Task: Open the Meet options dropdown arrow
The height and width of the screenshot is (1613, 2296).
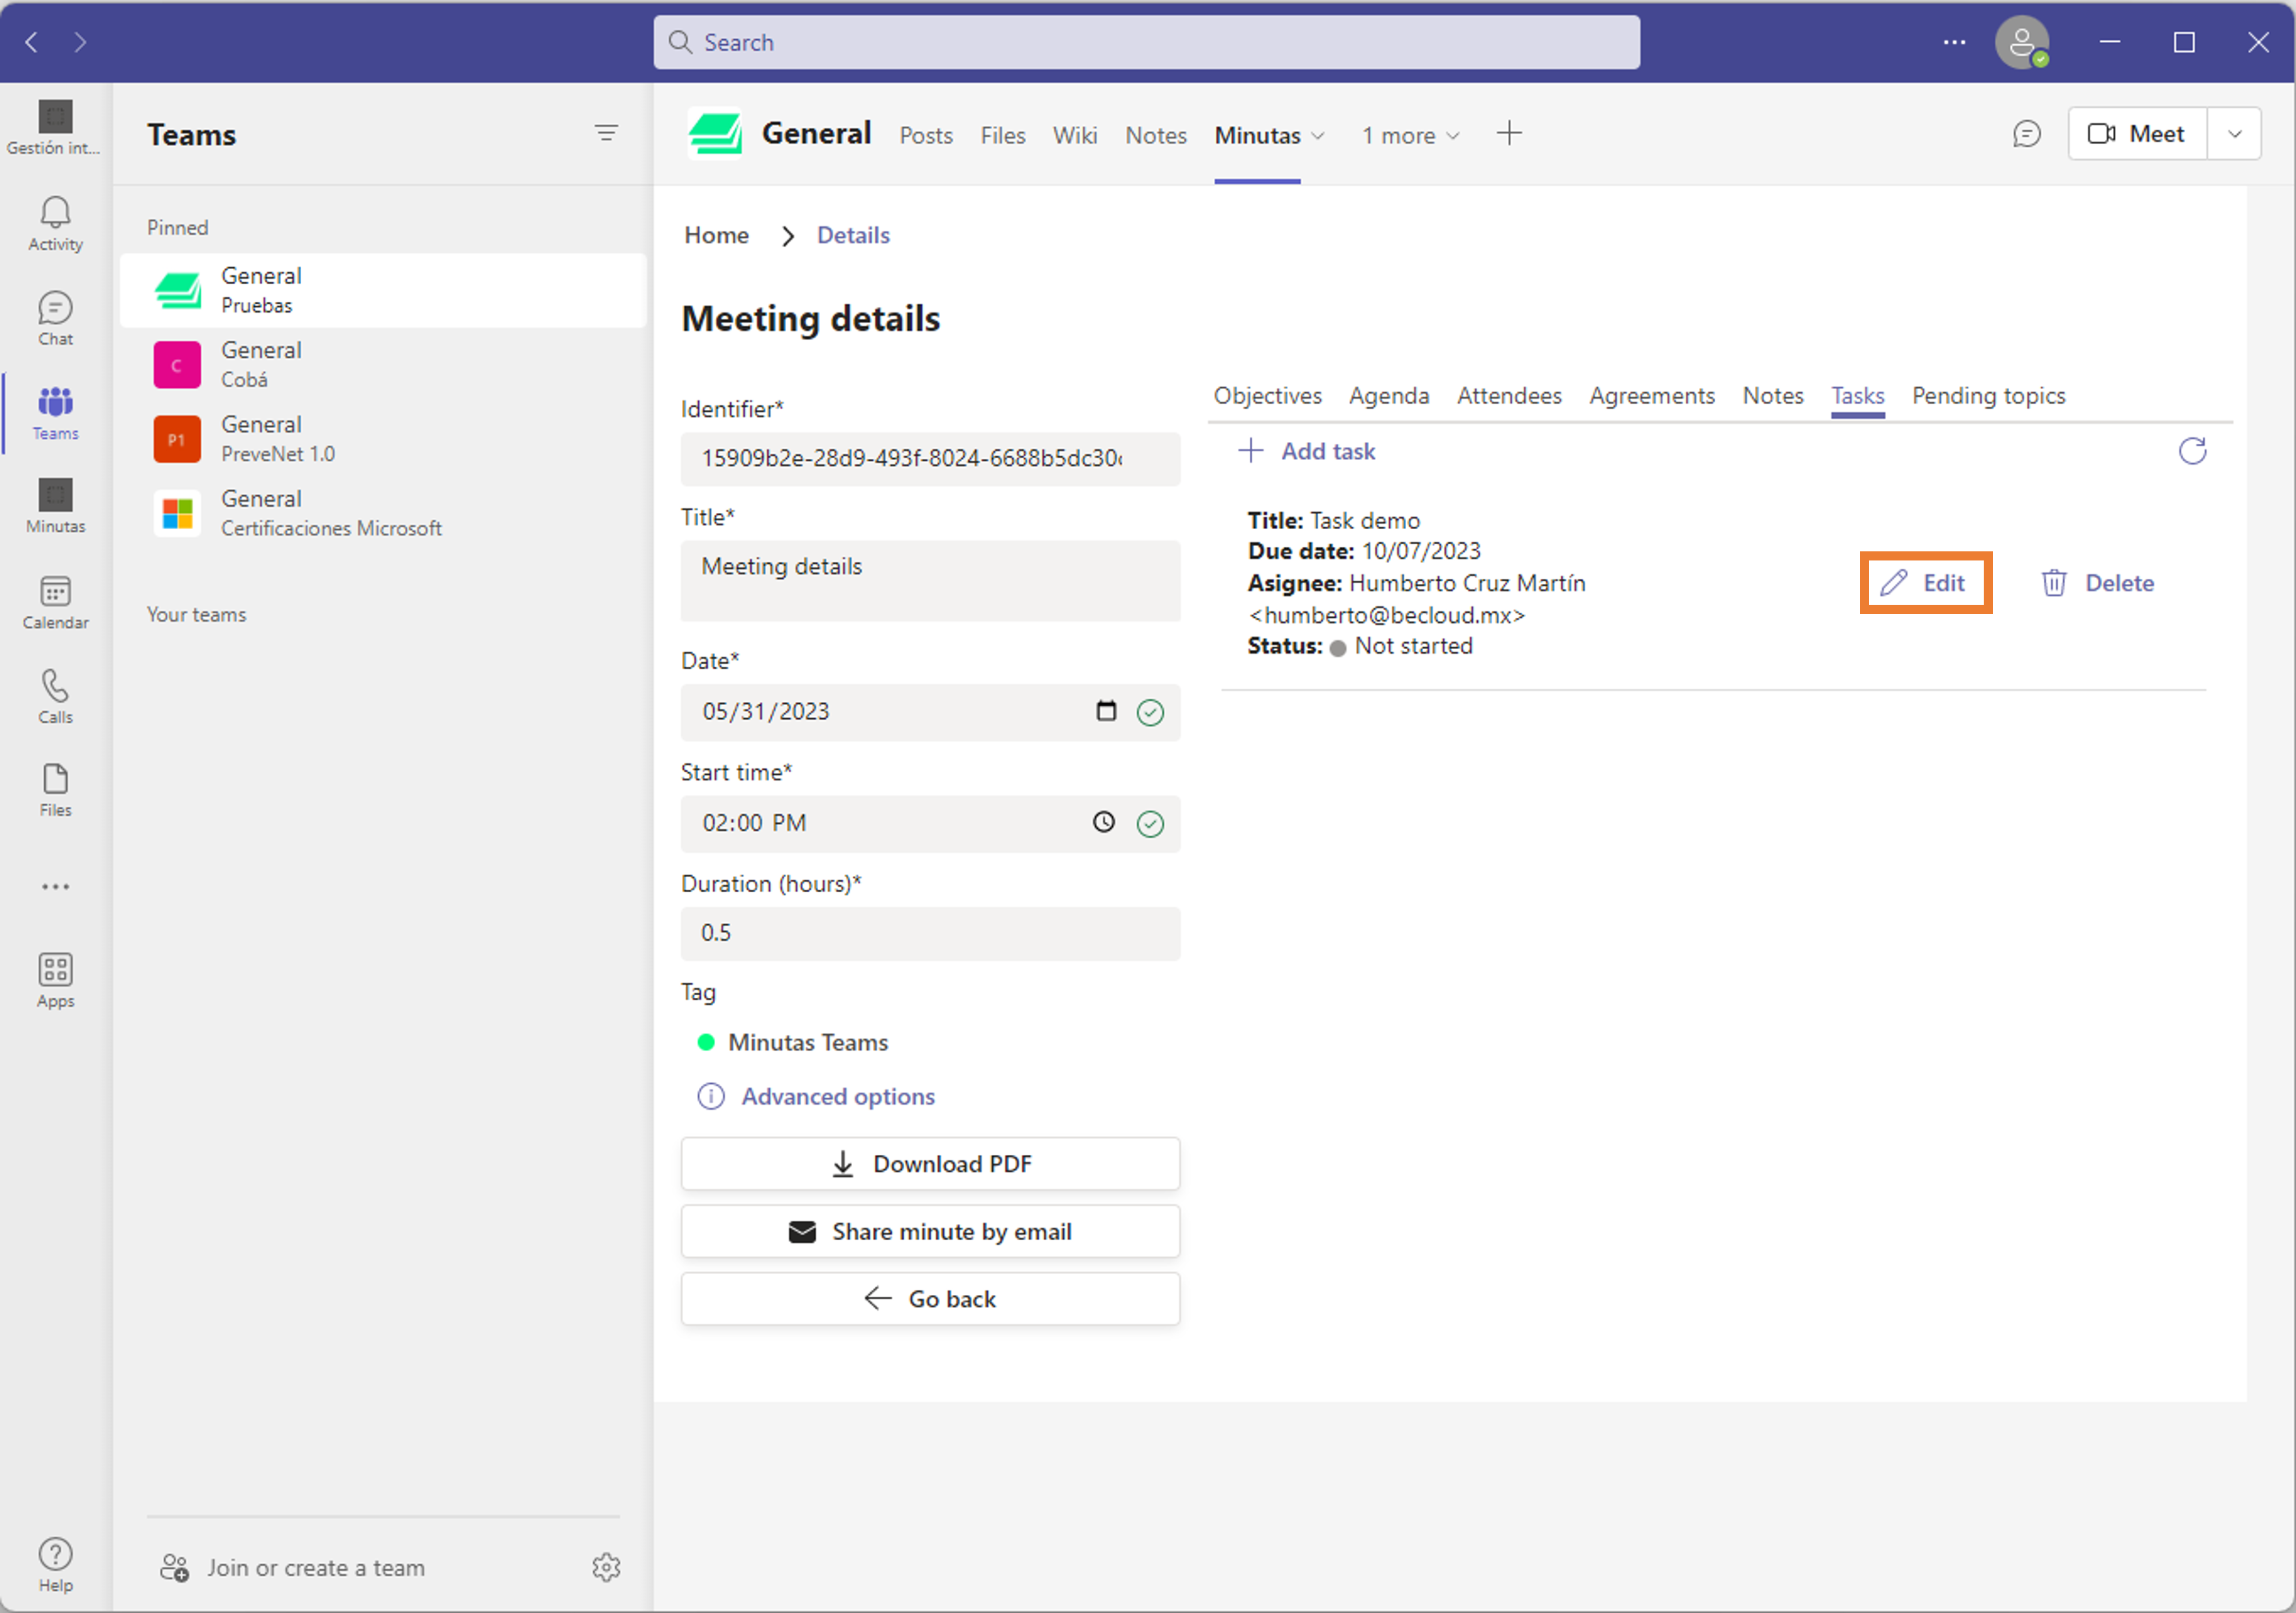Action: click(2235, 134)
